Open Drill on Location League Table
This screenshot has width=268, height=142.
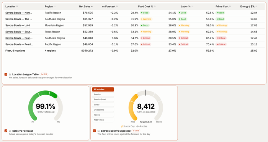[44, 74]
